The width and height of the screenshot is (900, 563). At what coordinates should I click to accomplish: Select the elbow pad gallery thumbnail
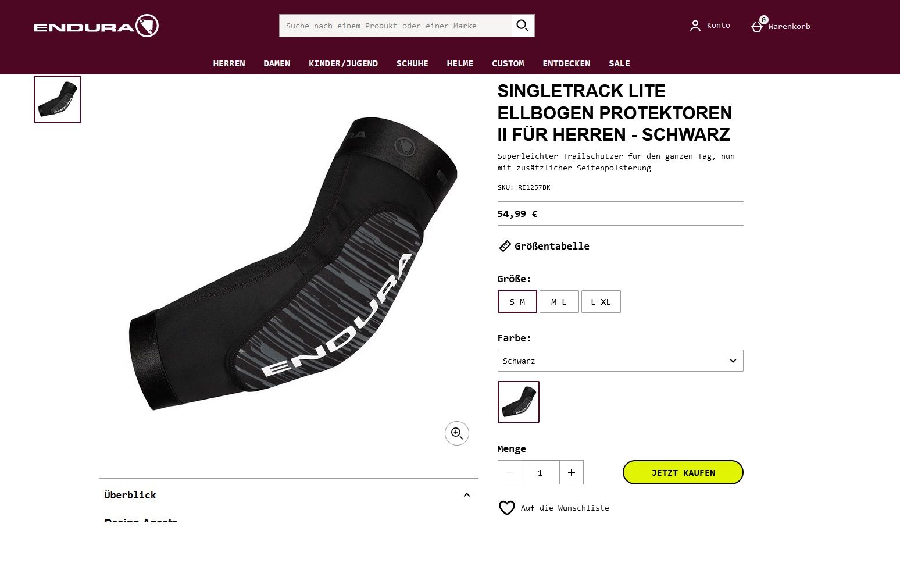(x=58, y=99)
